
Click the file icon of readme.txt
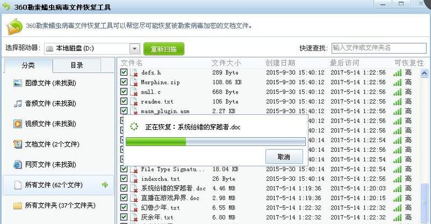(x=134, y=102)
